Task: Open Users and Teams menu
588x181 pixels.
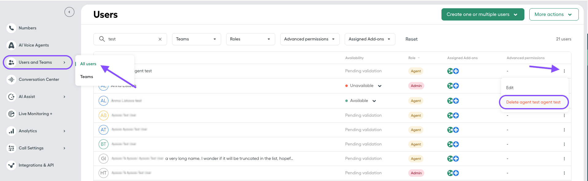Action: [38, 62]
